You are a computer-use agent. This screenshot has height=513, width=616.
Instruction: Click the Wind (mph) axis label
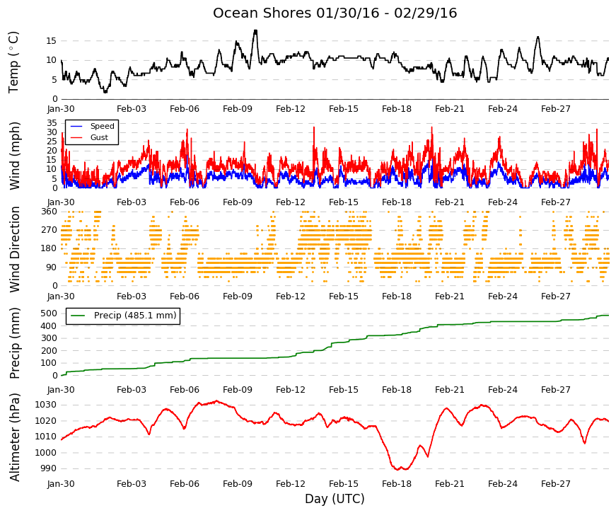click(x=14, y=156)
